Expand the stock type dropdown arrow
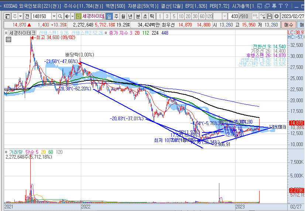 point(20,16)
